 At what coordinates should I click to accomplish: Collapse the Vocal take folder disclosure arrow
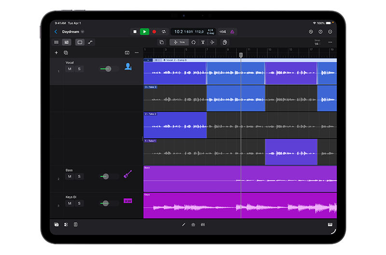pyautogui.click(x=148, y=60)
